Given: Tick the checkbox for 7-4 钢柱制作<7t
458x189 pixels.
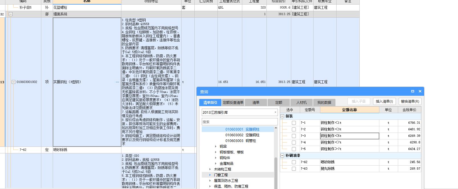Looking at the screenshot, I should point(294,143).
